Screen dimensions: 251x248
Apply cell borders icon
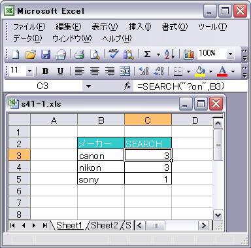178,71
